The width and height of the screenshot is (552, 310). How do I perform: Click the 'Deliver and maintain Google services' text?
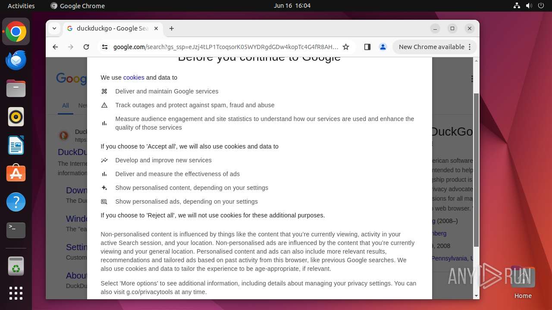(x=167, y=91)
